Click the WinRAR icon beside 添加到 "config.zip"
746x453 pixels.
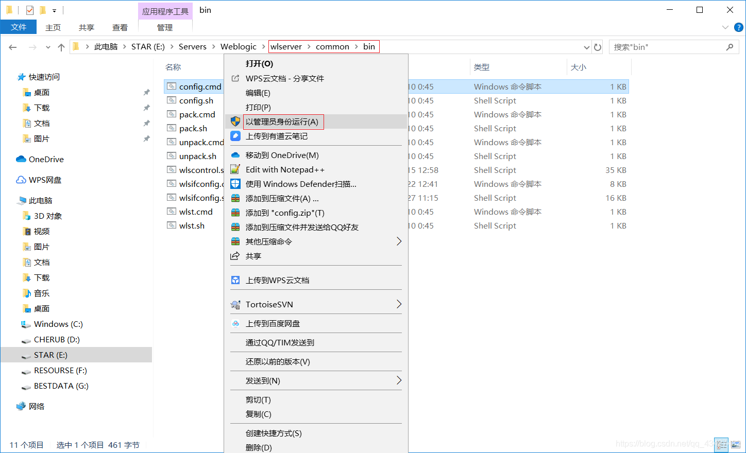pos(235,213)
